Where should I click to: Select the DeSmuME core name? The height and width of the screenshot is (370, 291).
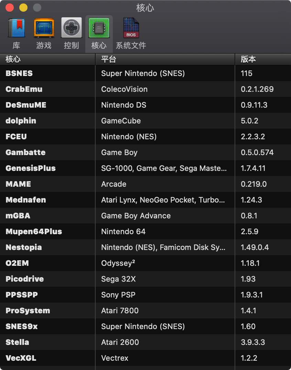(26, 105)
